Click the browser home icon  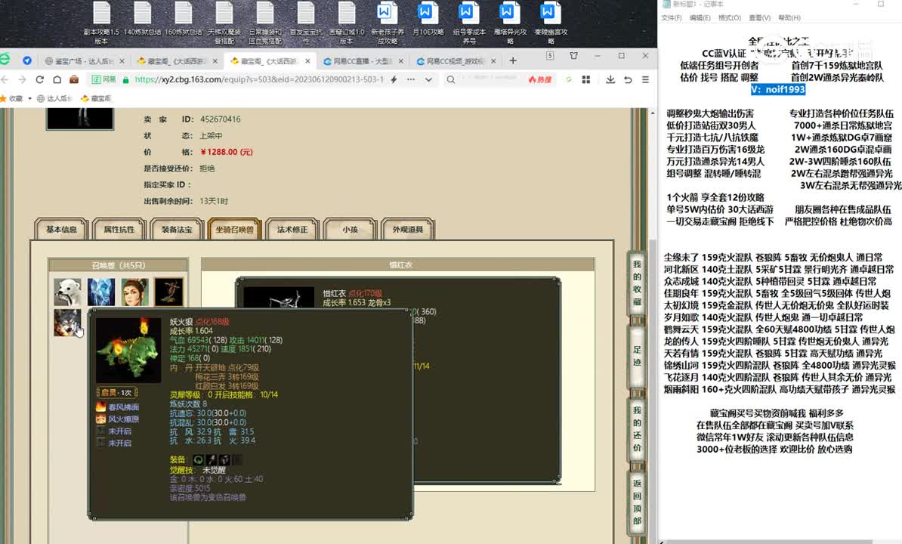[56, 79]
